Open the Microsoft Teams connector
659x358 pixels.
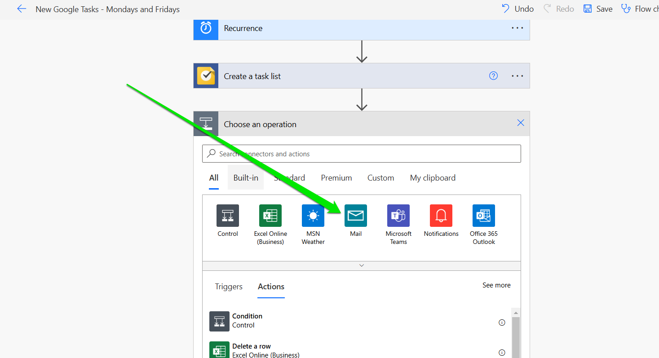click(x=398, y=216)
